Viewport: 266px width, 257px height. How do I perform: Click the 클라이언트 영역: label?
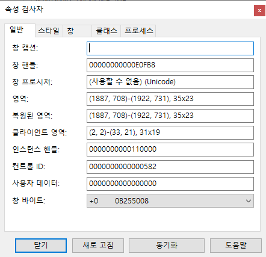(40, 132)
